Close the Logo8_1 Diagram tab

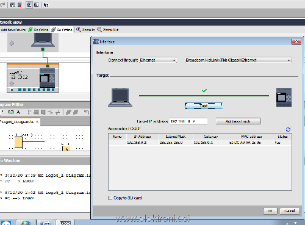point(37,122)
